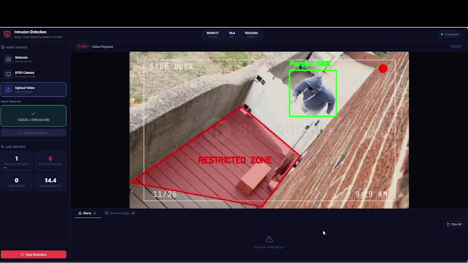Click the upload icon beside Upload Video
This screenshot has width=468, height=263.
(x=8, y=89)
